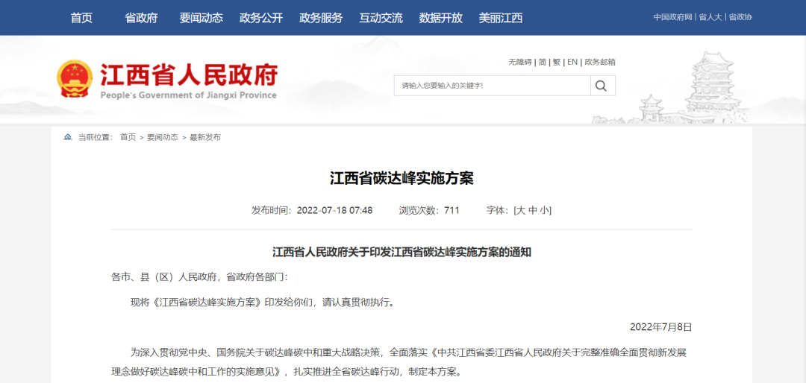This screenshot has height=383, width=806.
Task: Click the publish time 2022-07-18 07:48
Action: pyautogui.click(x=334, y=210)
